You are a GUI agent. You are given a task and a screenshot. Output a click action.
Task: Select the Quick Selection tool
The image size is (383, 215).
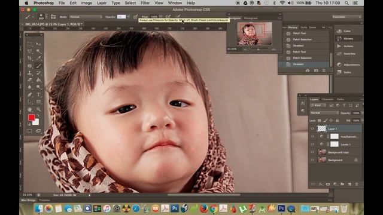click(x=38, y=51)
